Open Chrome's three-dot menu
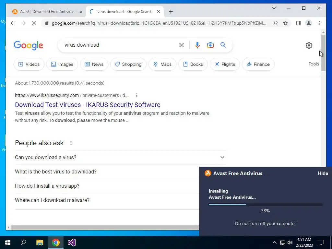 (x=319, y=23)
